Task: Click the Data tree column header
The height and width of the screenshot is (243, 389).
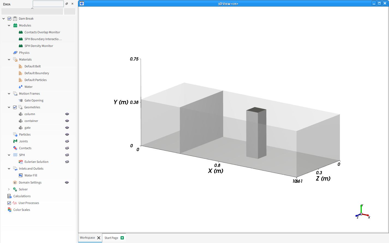Action: [32, 11]
